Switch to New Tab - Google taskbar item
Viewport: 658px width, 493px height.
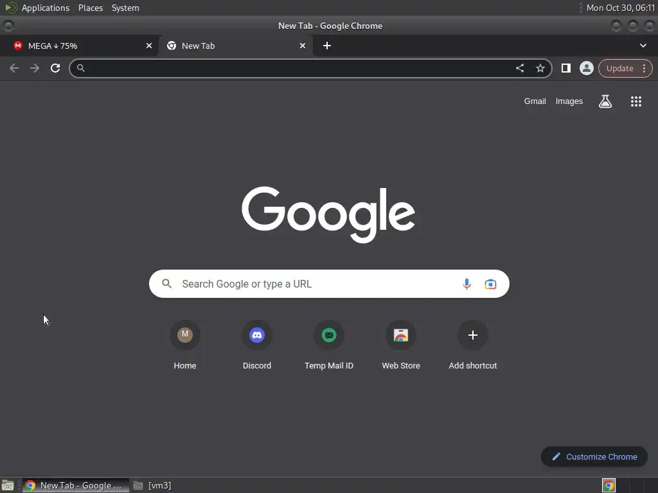point(76,485)
